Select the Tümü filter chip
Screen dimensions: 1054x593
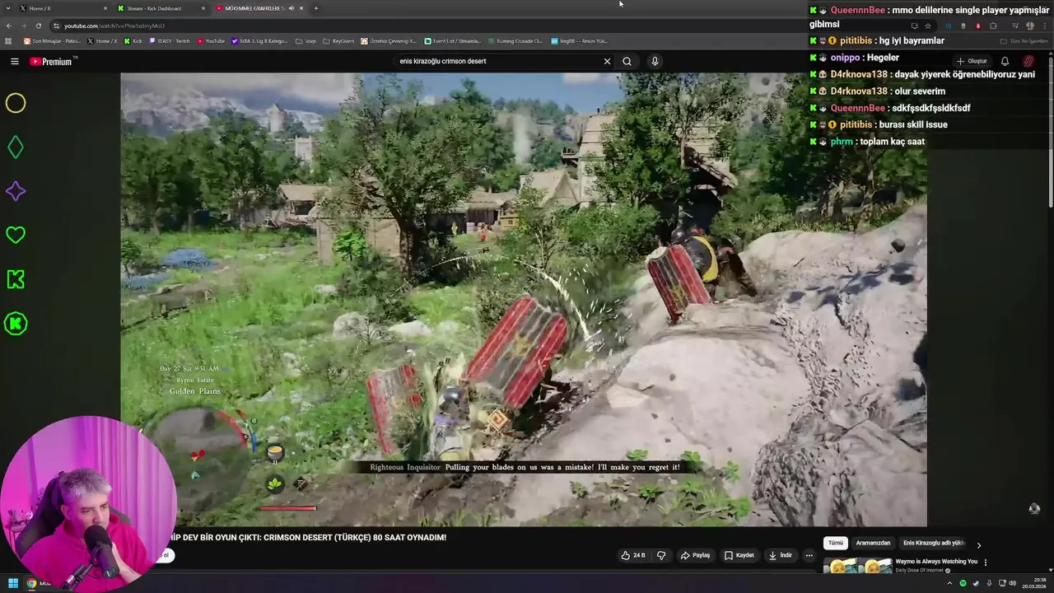[x=836, y=543]
